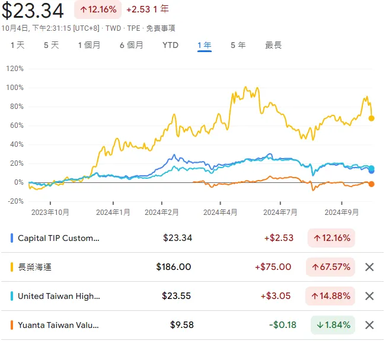This screenshot has width=386, height=341.
Task: Show the 6 個月 chart range
Action: 132,45
